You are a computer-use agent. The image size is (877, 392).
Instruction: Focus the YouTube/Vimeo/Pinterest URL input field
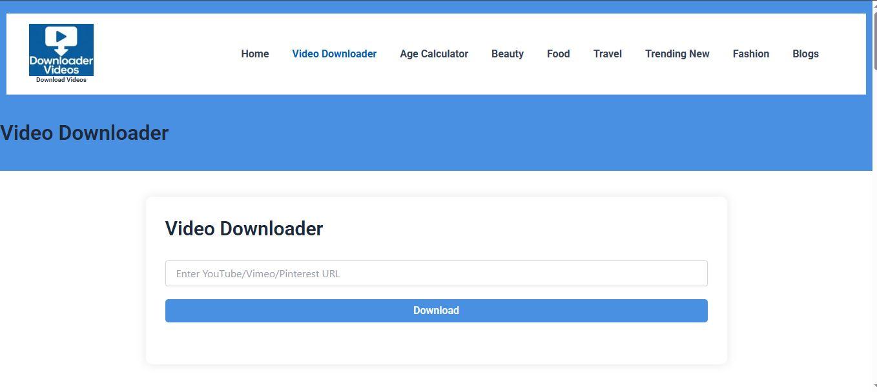click(437, 273)
